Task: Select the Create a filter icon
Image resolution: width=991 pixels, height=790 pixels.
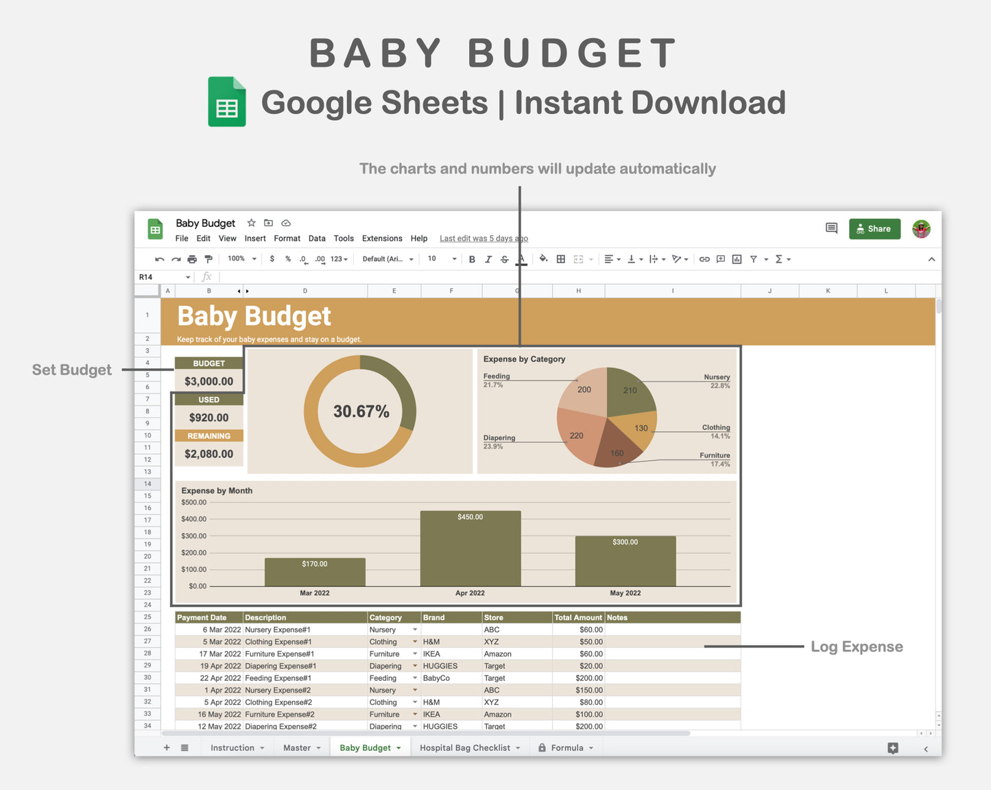Action: tap(754, 259)
